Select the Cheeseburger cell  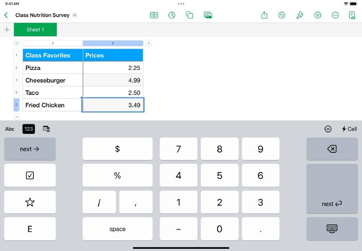pyautogui.click(x=52, y=80)
